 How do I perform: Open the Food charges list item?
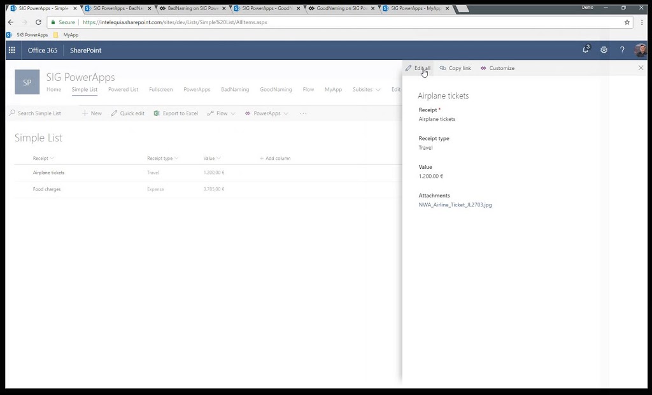pyautogui.click(x=46, y=189)
